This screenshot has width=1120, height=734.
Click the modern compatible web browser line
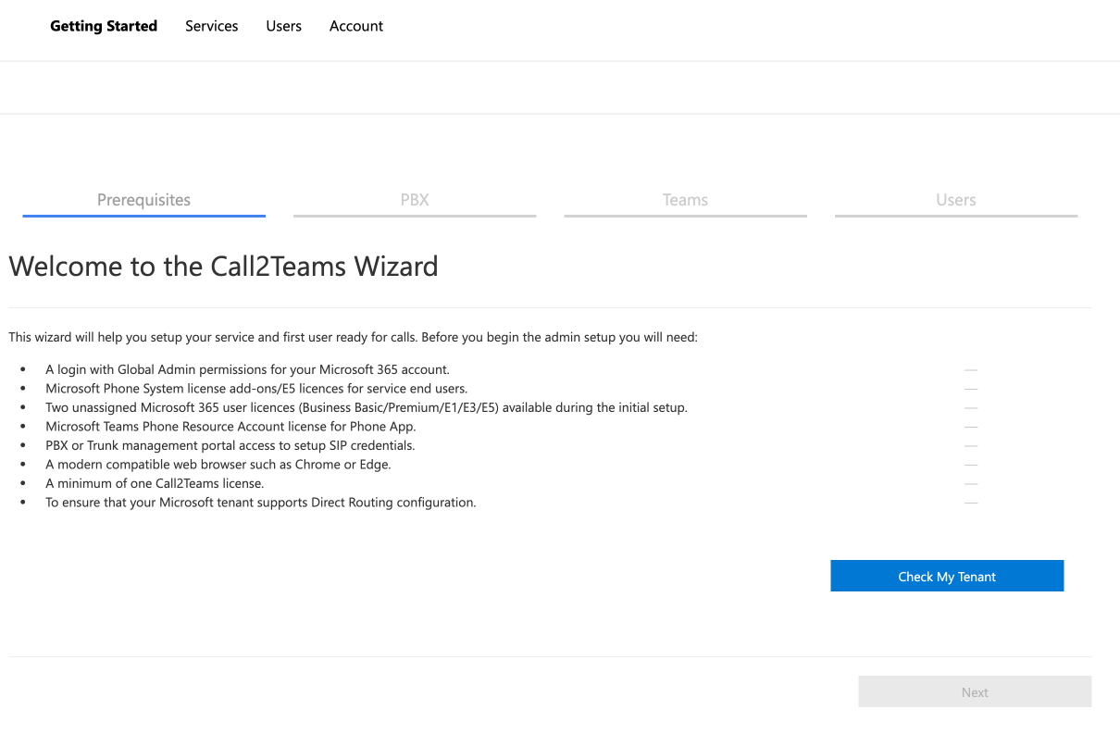(218, 465)
